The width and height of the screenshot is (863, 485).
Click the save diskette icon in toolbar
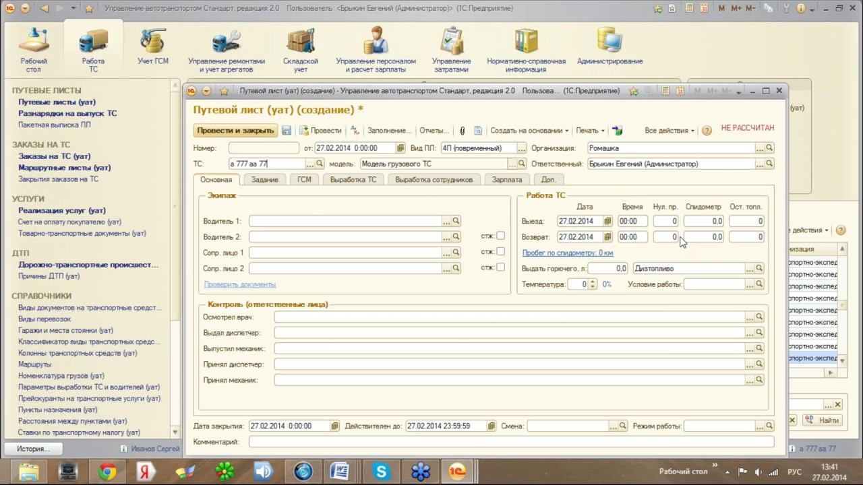click(x=287, y=131)
